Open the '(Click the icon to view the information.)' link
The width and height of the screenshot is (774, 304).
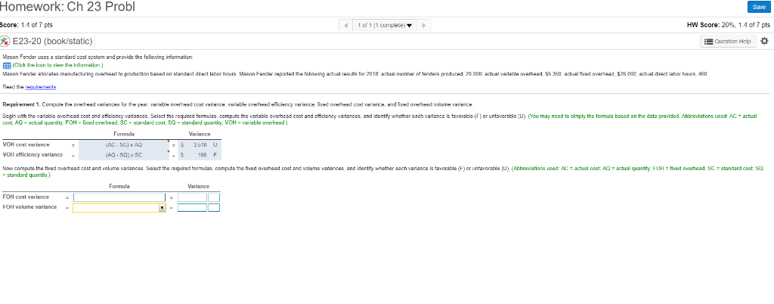click(57, 65)
